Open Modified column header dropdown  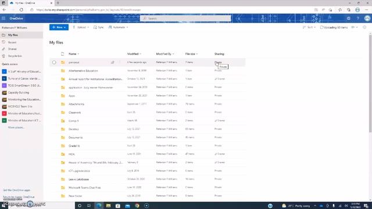(134, 54)
